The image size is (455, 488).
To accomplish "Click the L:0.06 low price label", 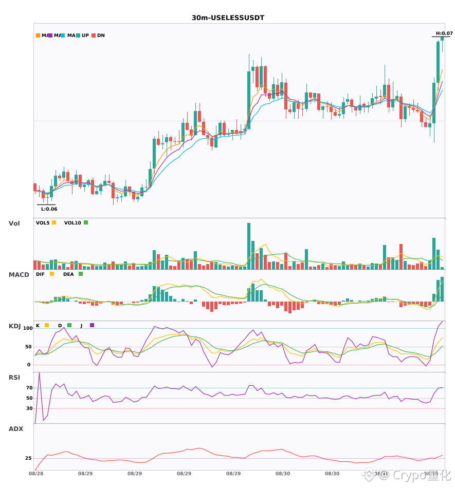I will [x=49, y=209].
